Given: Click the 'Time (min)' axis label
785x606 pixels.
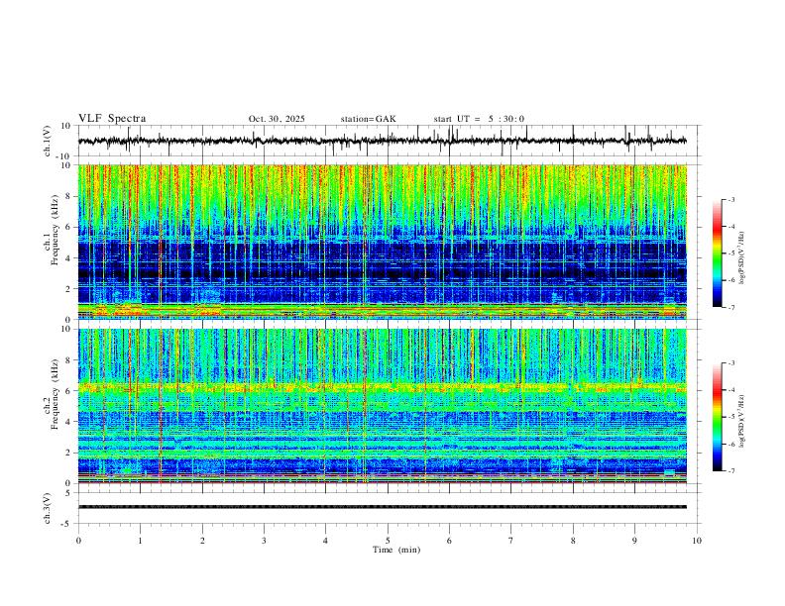Looking at the screenshot, I should [396, 550].
